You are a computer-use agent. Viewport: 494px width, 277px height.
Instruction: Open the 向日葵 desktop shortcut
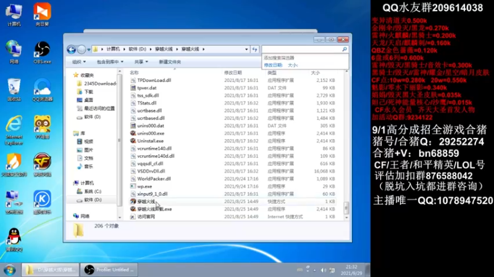(42, 14)
